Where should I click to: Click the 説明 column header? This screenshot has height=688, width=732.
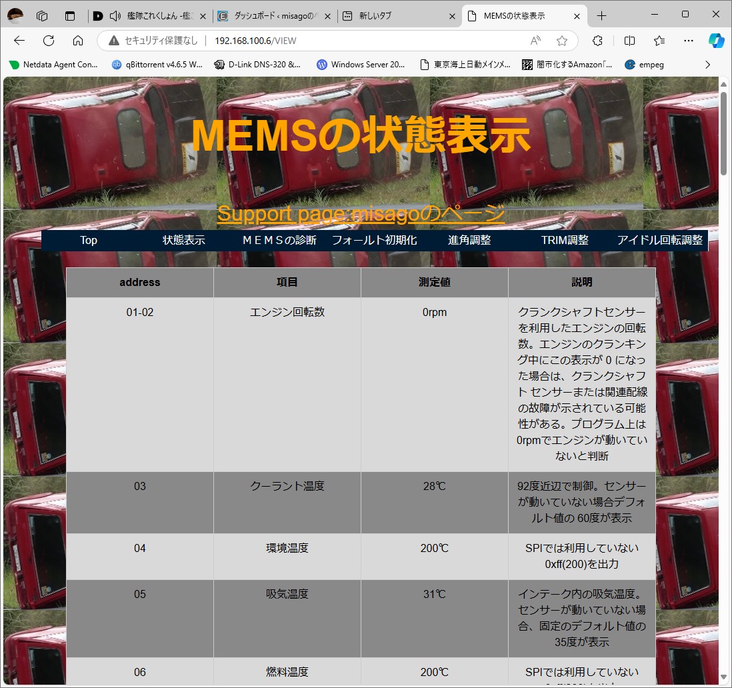(x=582, y=283)
